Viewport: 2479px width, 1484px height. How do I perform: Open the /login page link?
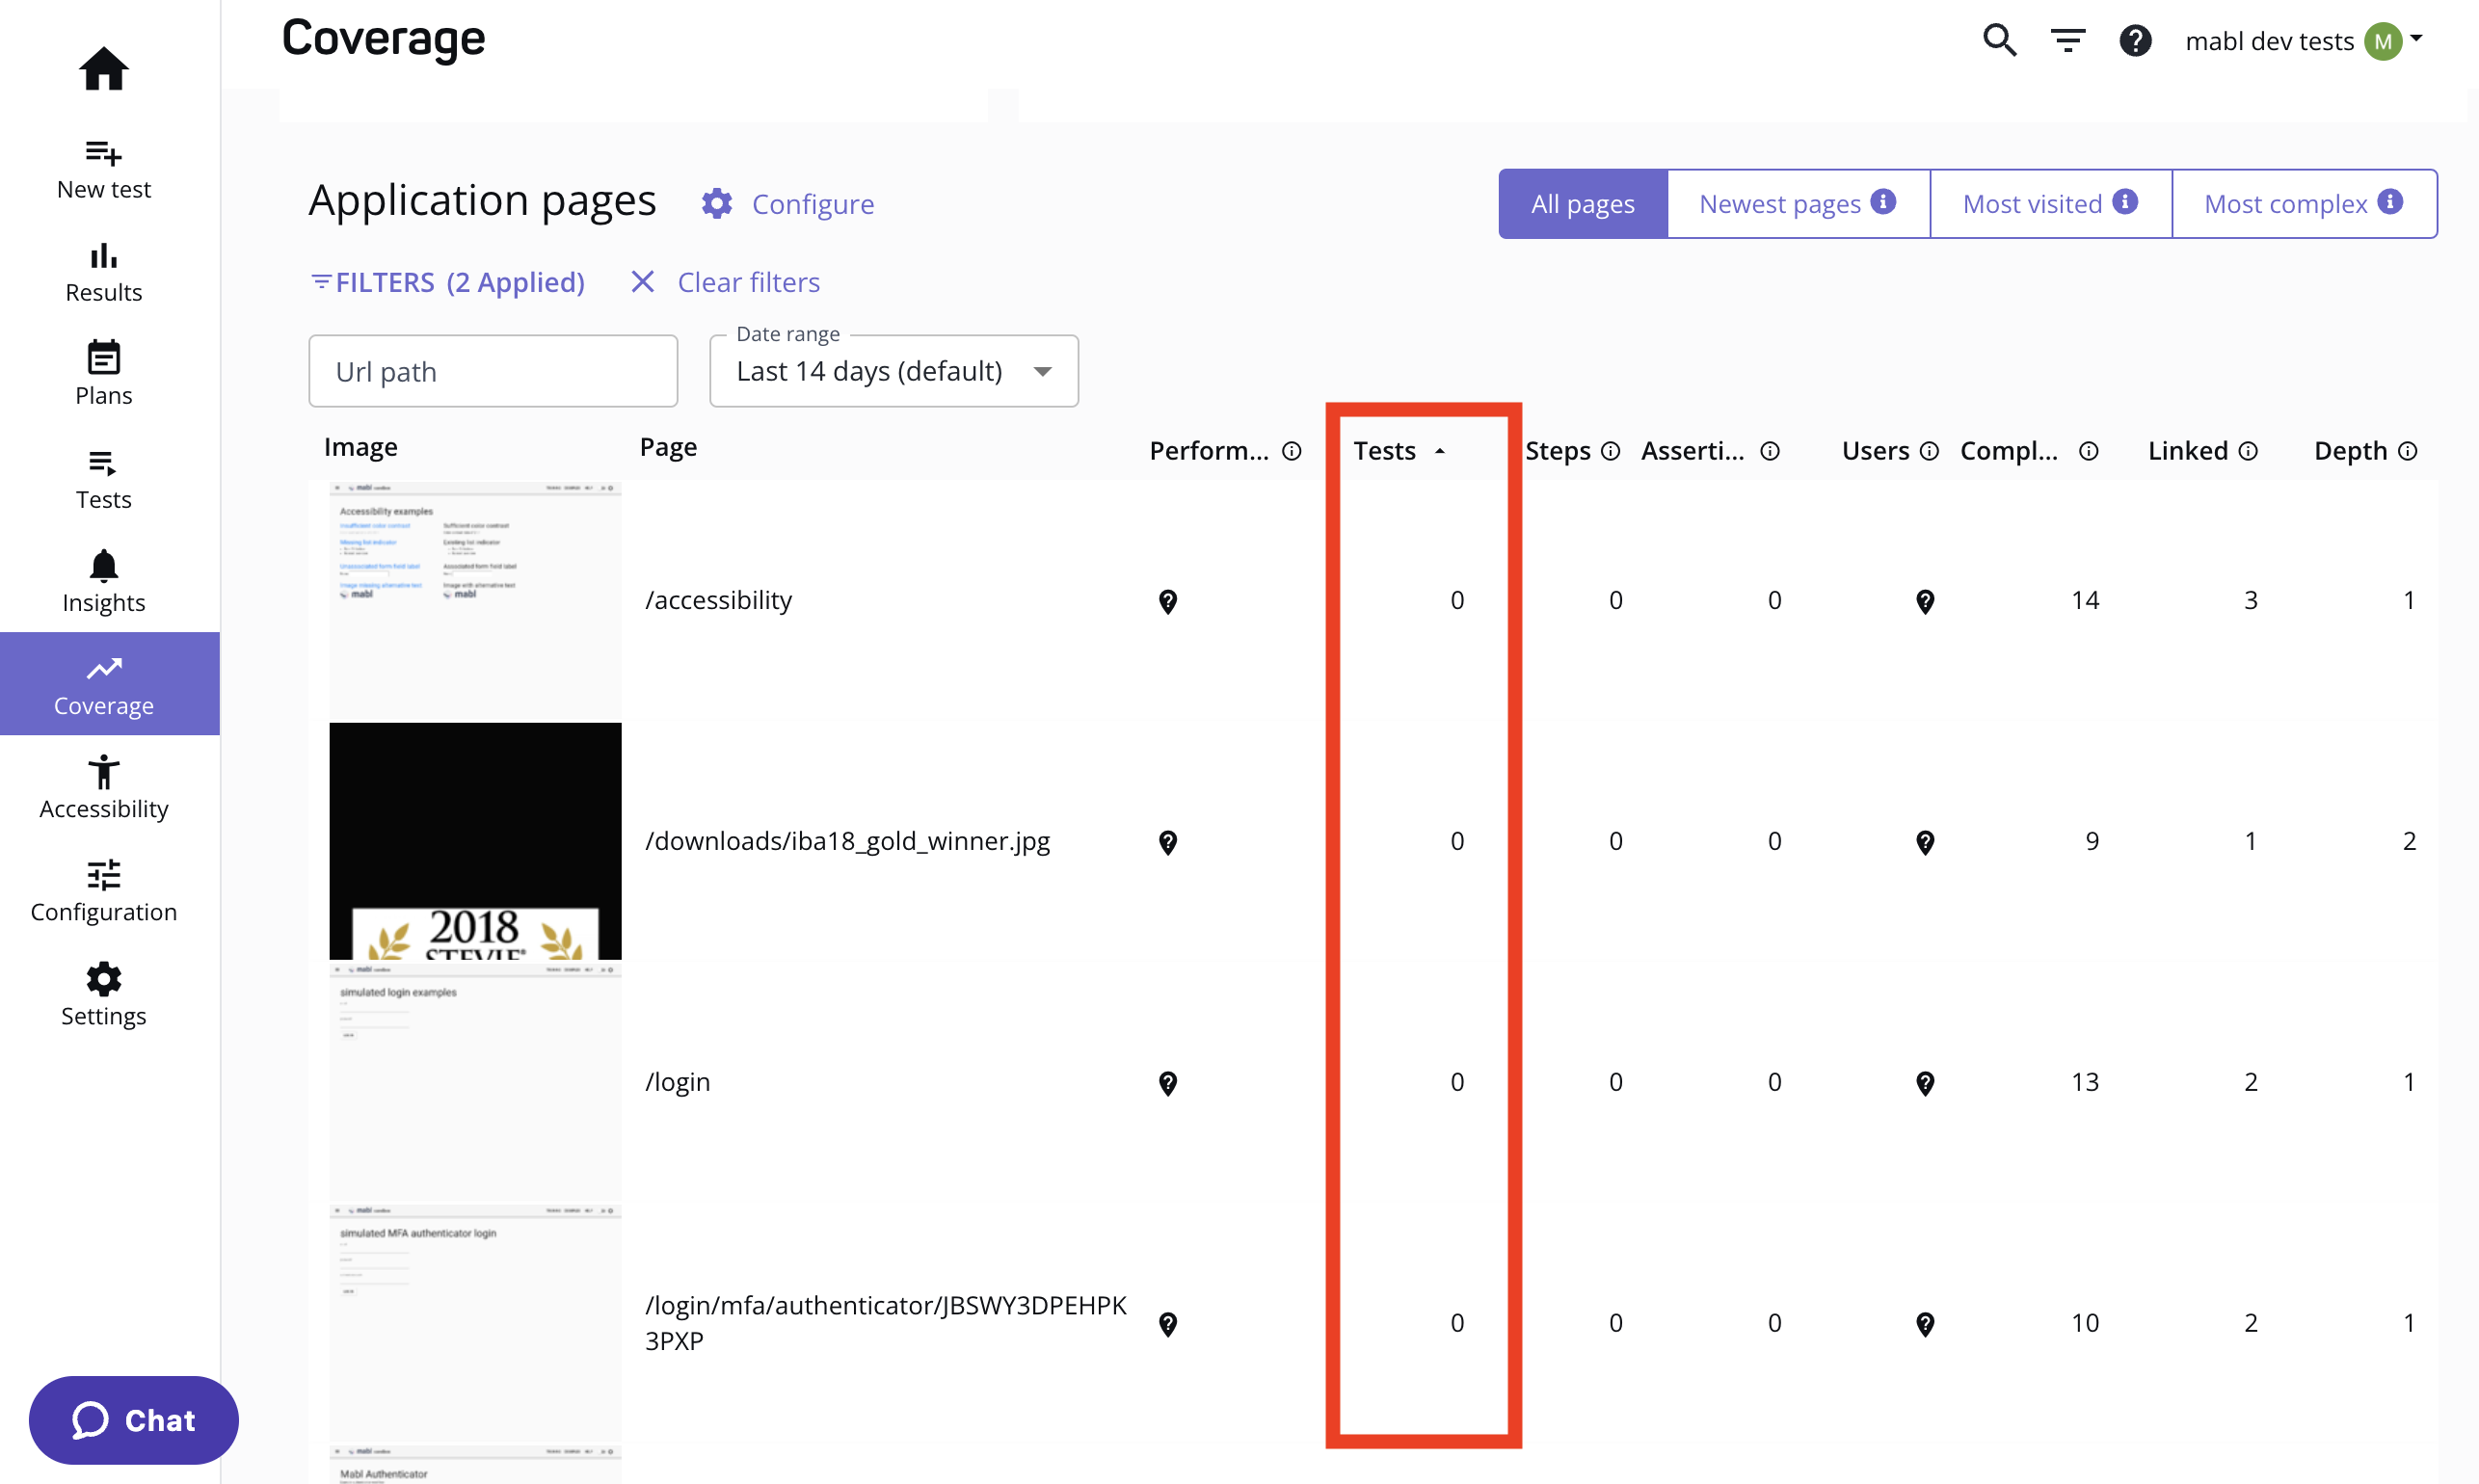pos(677,1082)
